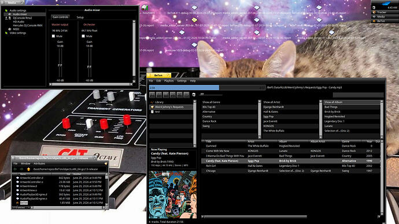399x224 pixels.
Task: Toggle the repeat button in BeTon toolbar
Action: tap(187, 95)
